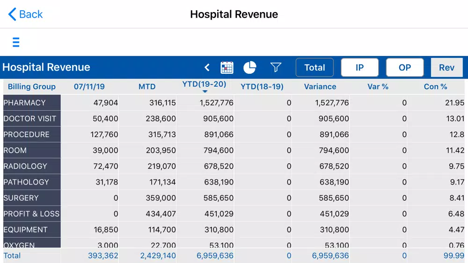This screenshot has width=468, height=263.
Task: Switch to OP revenue view
Action: [x=405, y=67]
